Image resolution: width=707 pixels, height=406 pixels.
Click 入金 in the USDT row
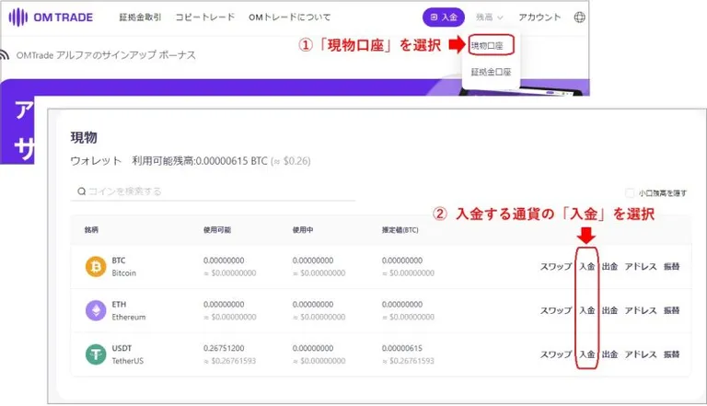587,354
